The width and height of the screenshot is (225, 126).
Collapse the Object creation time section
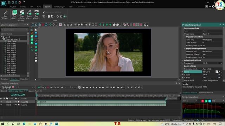point(185,37)
